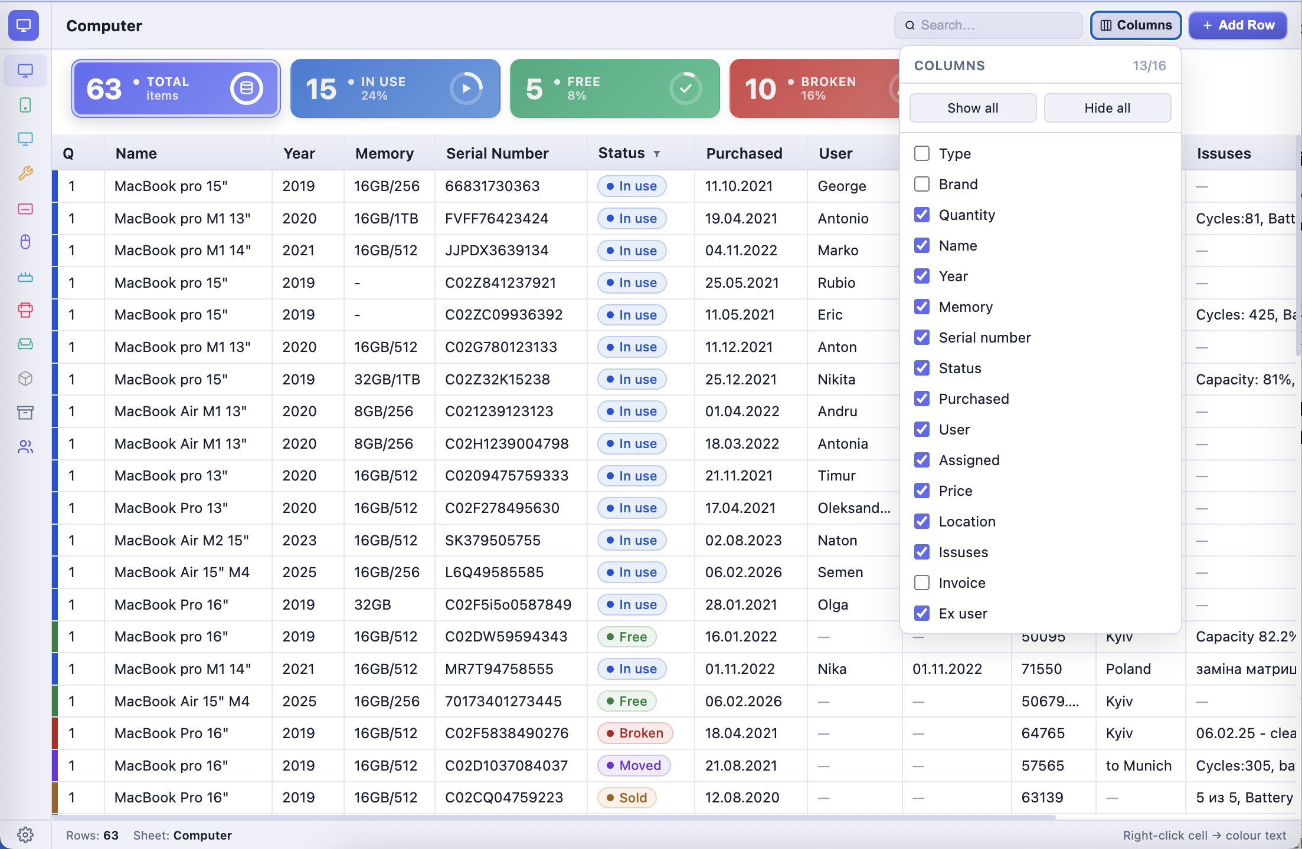Uncheck the Serial number column checkbox
This screenshot has height=849, width=1302.
pyautogui.click(x=922, y=337)
